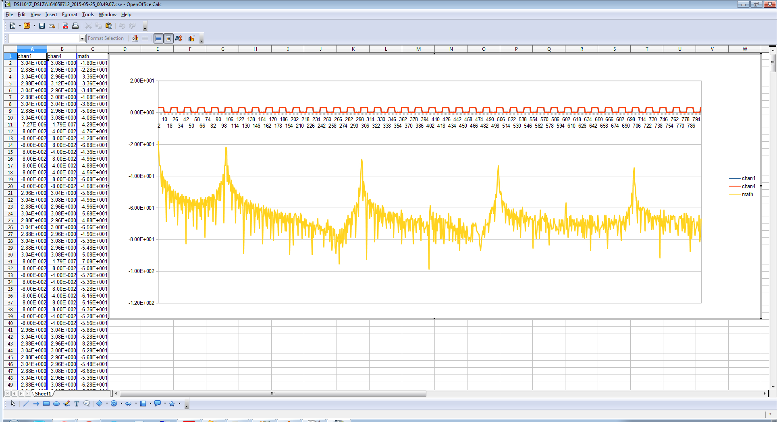This screenshot has height=422, width=777.
Task: Toggle Scale Text option
Action: [179, 38]
